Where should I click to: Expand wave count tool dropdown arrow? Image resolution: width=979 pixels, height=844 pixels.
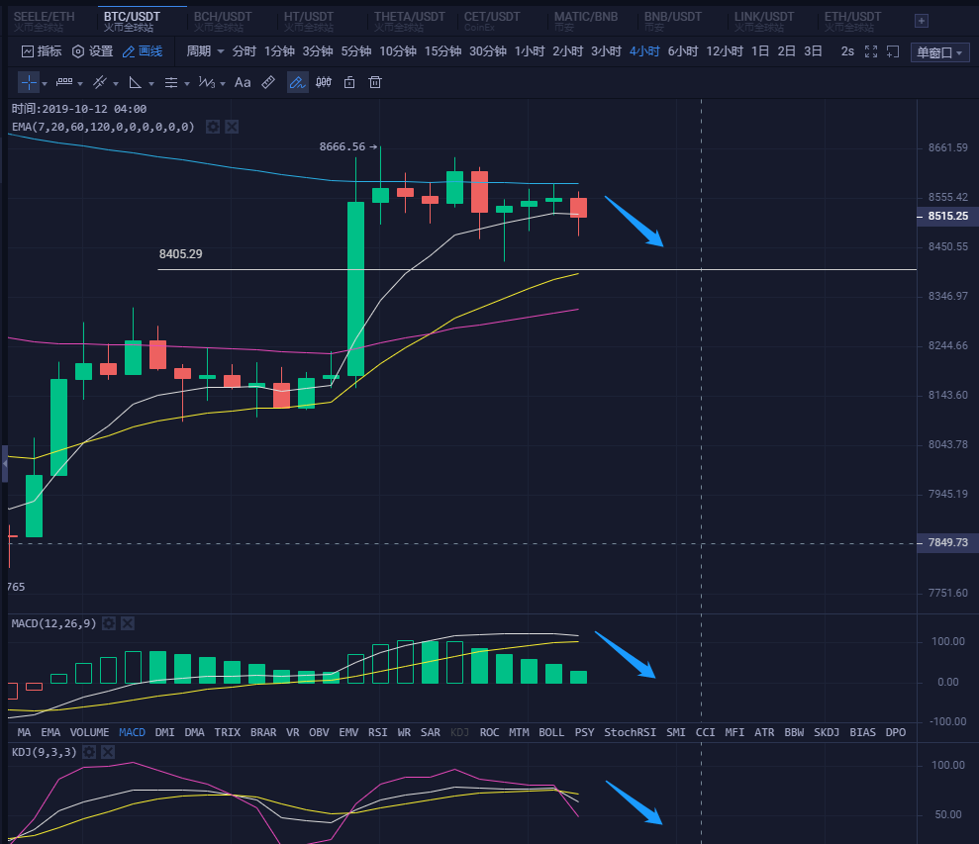[x=223, y=84]
